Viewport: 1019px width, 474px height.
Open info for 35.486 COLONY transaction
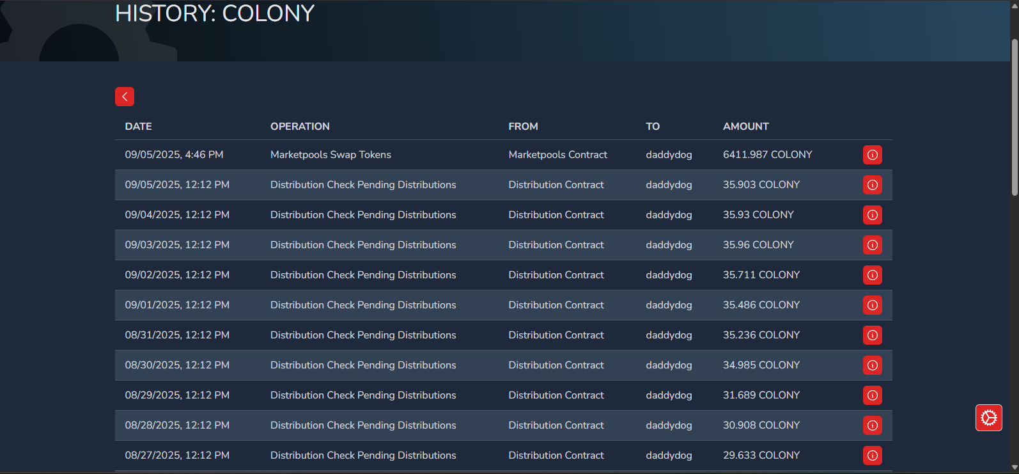(873, 305)
